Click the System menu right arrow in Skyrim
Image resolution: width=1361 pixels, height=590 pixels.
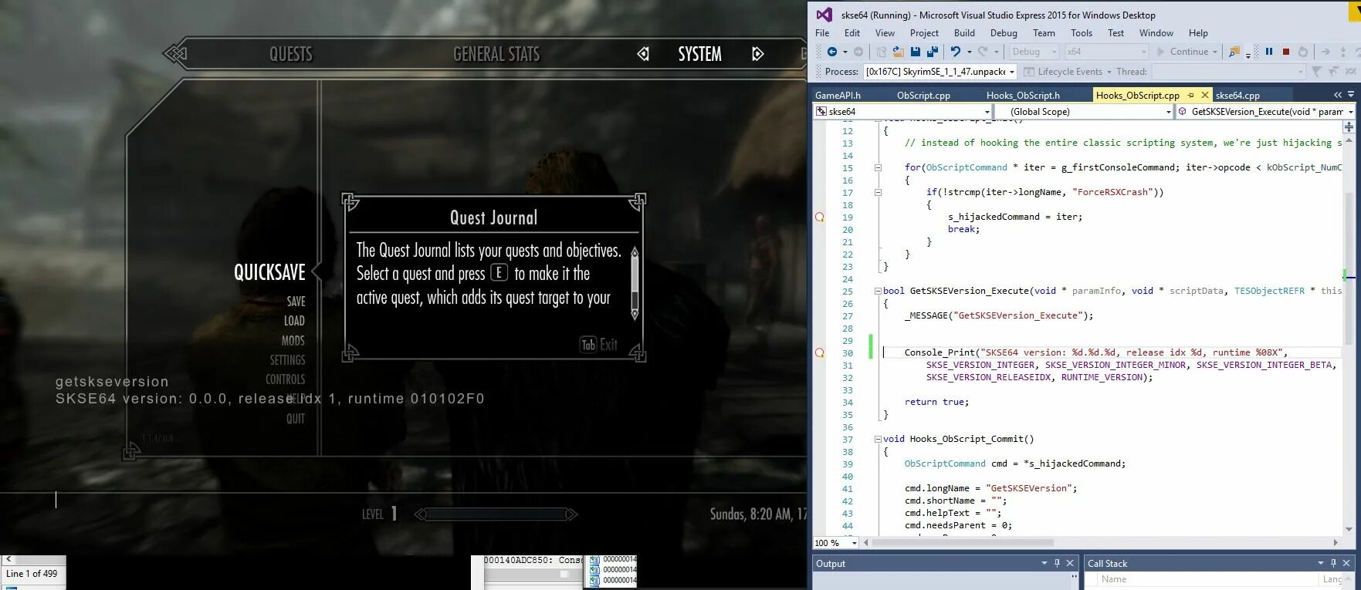pos(758,54)
